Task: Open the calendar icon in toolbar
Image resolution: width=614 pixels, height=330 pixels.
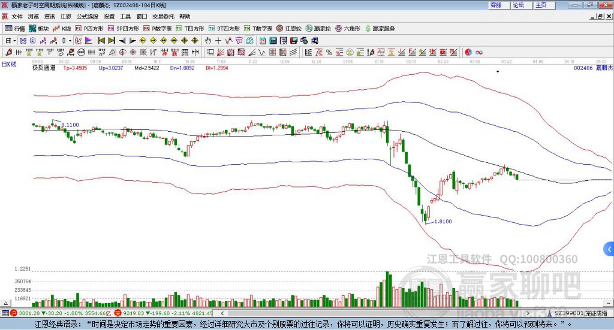Action: point(263,41)
